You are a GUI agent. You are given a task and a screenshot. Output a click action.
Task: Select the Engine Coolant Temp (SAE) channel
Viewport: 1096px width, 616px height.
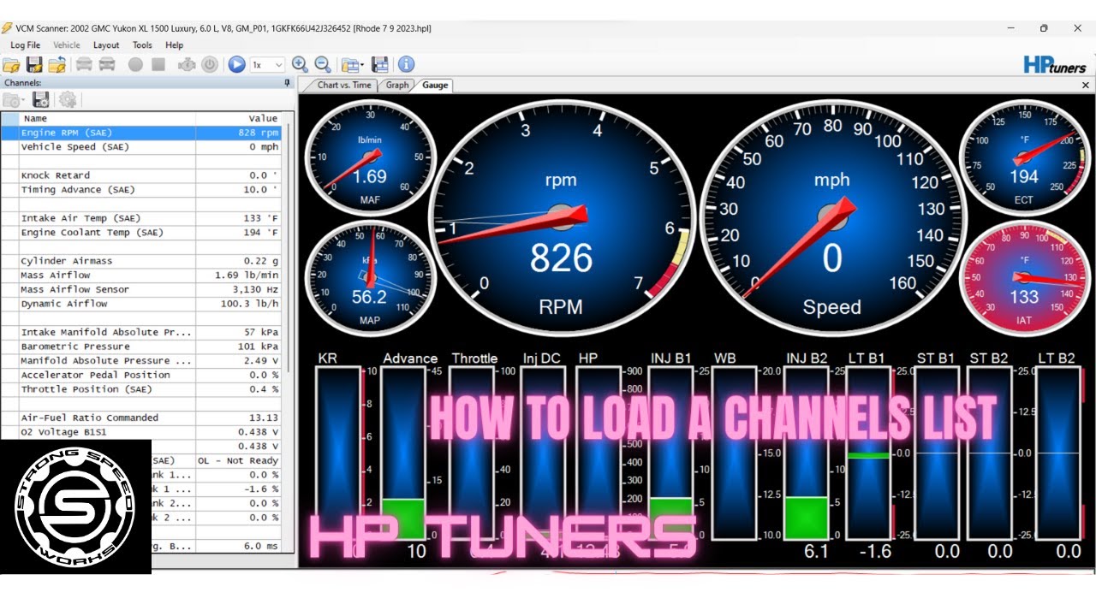(x=141, y=233)
